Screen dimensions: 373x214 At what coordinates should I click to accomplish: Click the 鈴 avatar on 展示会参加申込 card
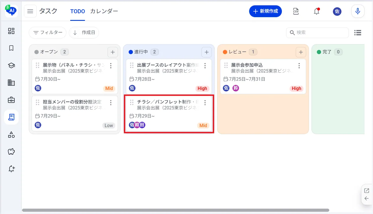(x=235, y=88)
